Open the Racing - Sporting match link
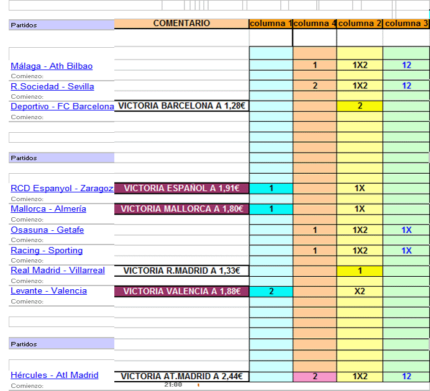The image size is (430, 391). click(x=47, y=250)
